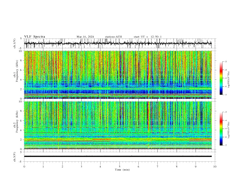Click the "Time (min)" x-axis label
Viewport: 242px width, 187px height.
122,170
